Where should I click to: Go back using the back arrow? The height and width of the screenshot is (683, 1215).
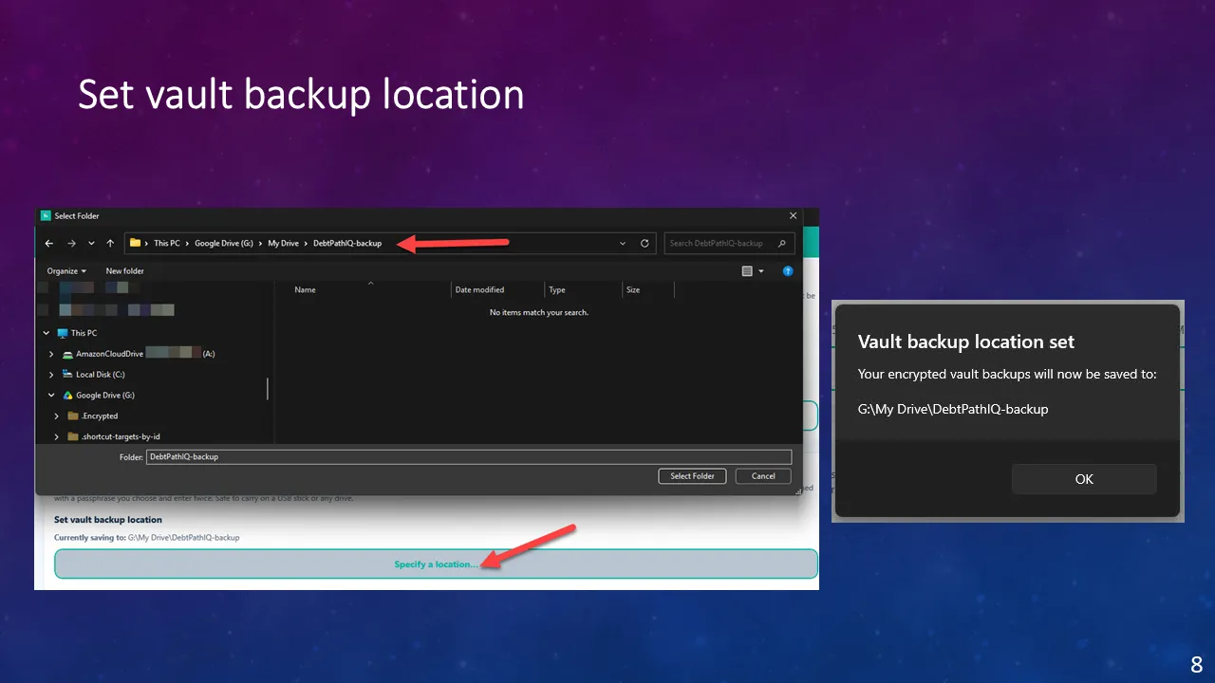click(49, 243)
